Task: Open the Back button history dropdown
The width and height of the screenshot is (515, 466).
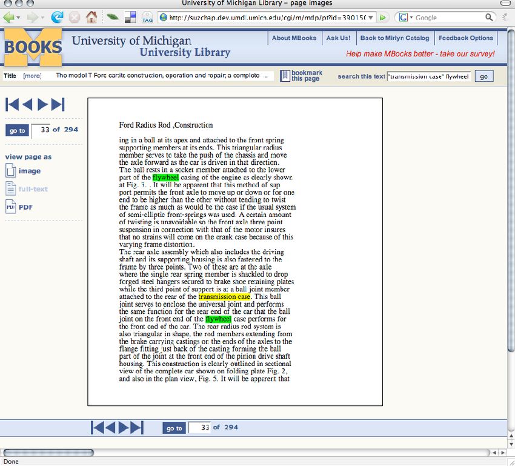Action: [x=18, y=18]
